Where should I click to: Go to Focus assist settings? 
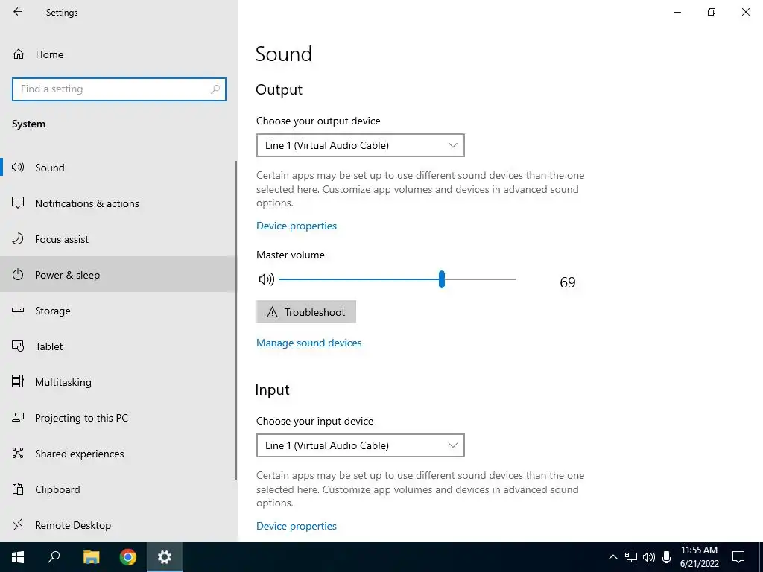click(118, 239)
